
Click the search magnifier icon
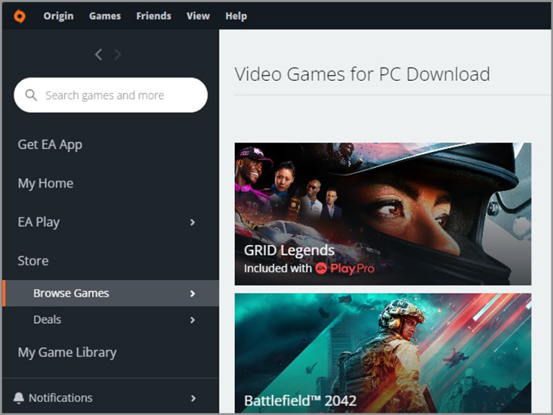tap(32, 95)
